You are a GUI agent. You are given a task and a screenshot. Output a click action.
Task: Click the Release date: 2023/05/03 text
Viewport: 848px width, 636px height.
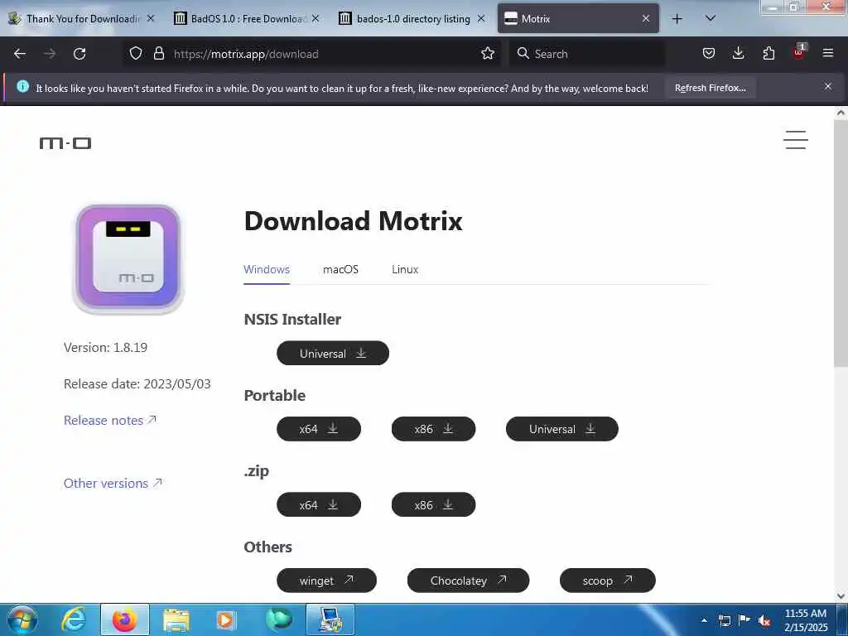(x=137, y=384)
